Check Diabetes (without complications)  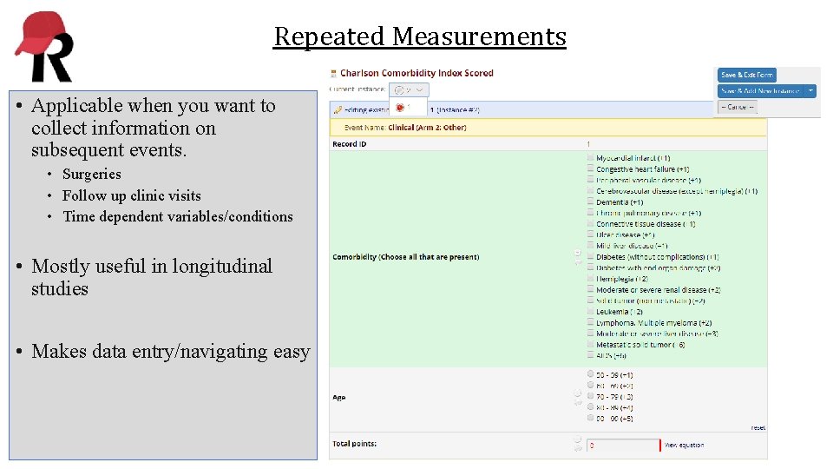590,256
